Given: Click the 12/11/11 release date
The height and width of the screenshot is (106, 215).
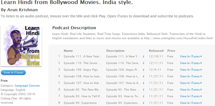Looking at the screenshot, I should (x=156, y=63).
